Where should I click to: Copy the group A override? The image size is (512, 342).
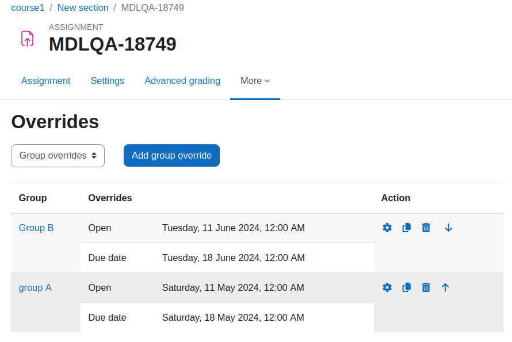(407, 287)
